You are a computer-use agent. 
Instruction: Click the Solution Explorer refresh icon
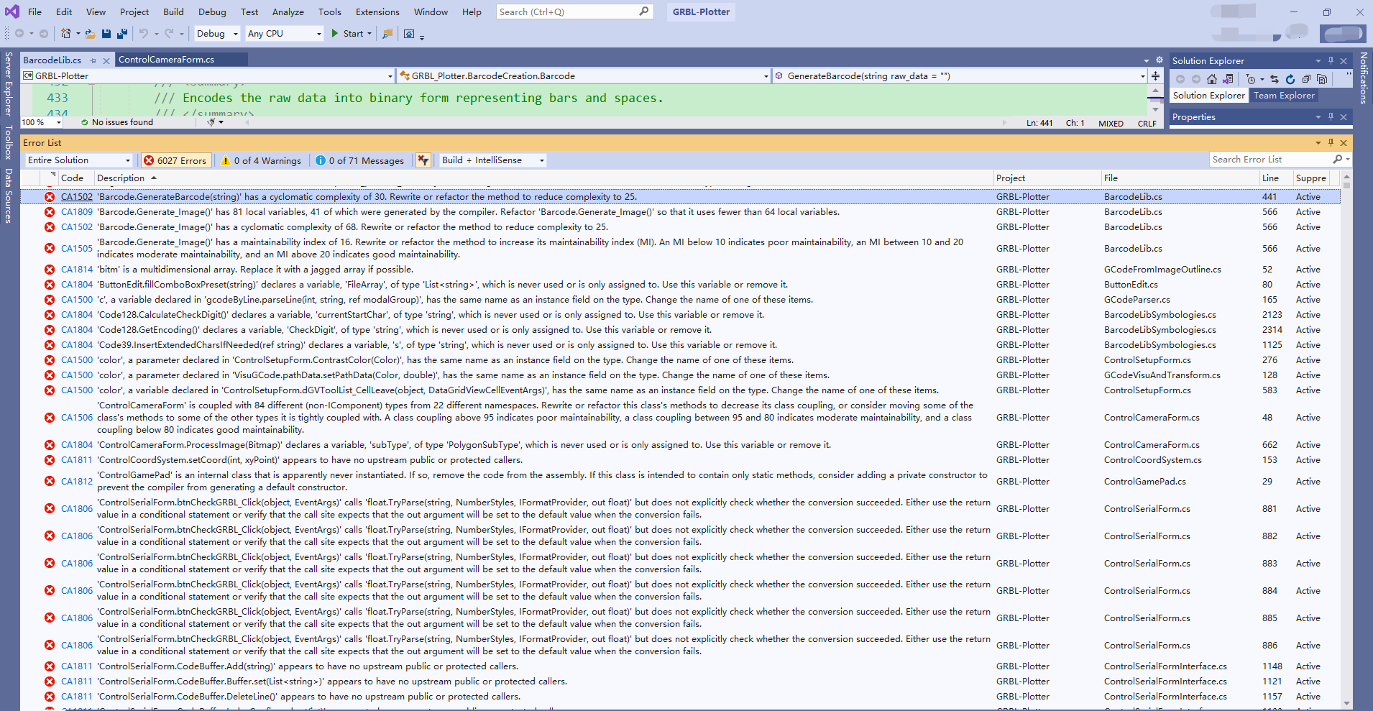1290,79
